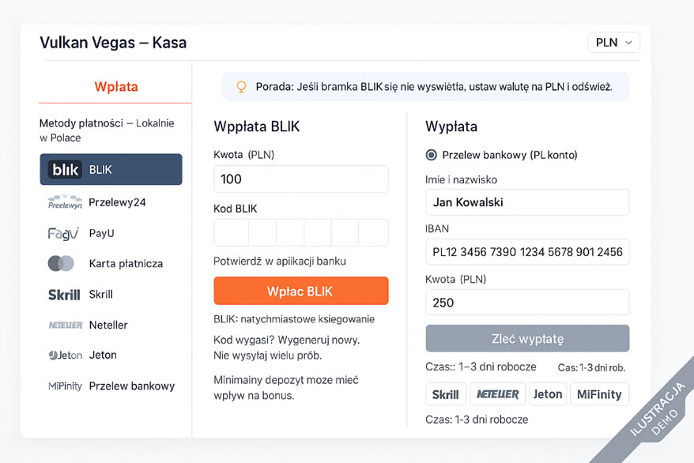Select Neteller withdrawal chip
The width and height of the screenshot is (694, 463).
pyautogui.click(x=497, y=394)
